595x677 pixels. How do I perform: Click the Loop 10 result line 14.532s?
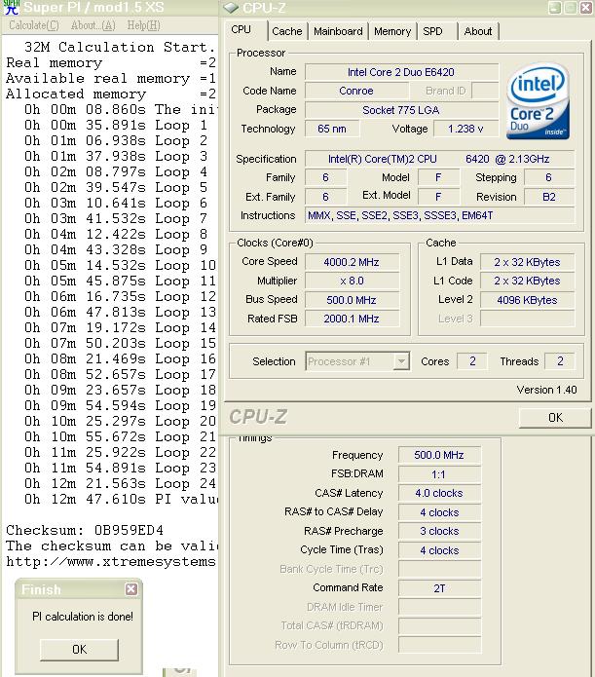pyautogui.click(x=120, y=265)
